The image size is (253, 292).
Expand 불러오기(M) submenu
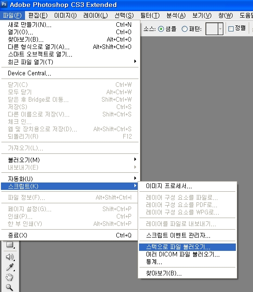[x=70, y=160]
